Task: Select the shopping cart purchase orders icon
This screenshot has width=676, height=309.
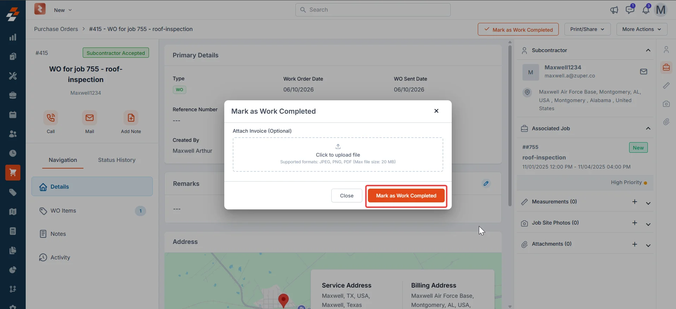Action: tap(13, 172)
